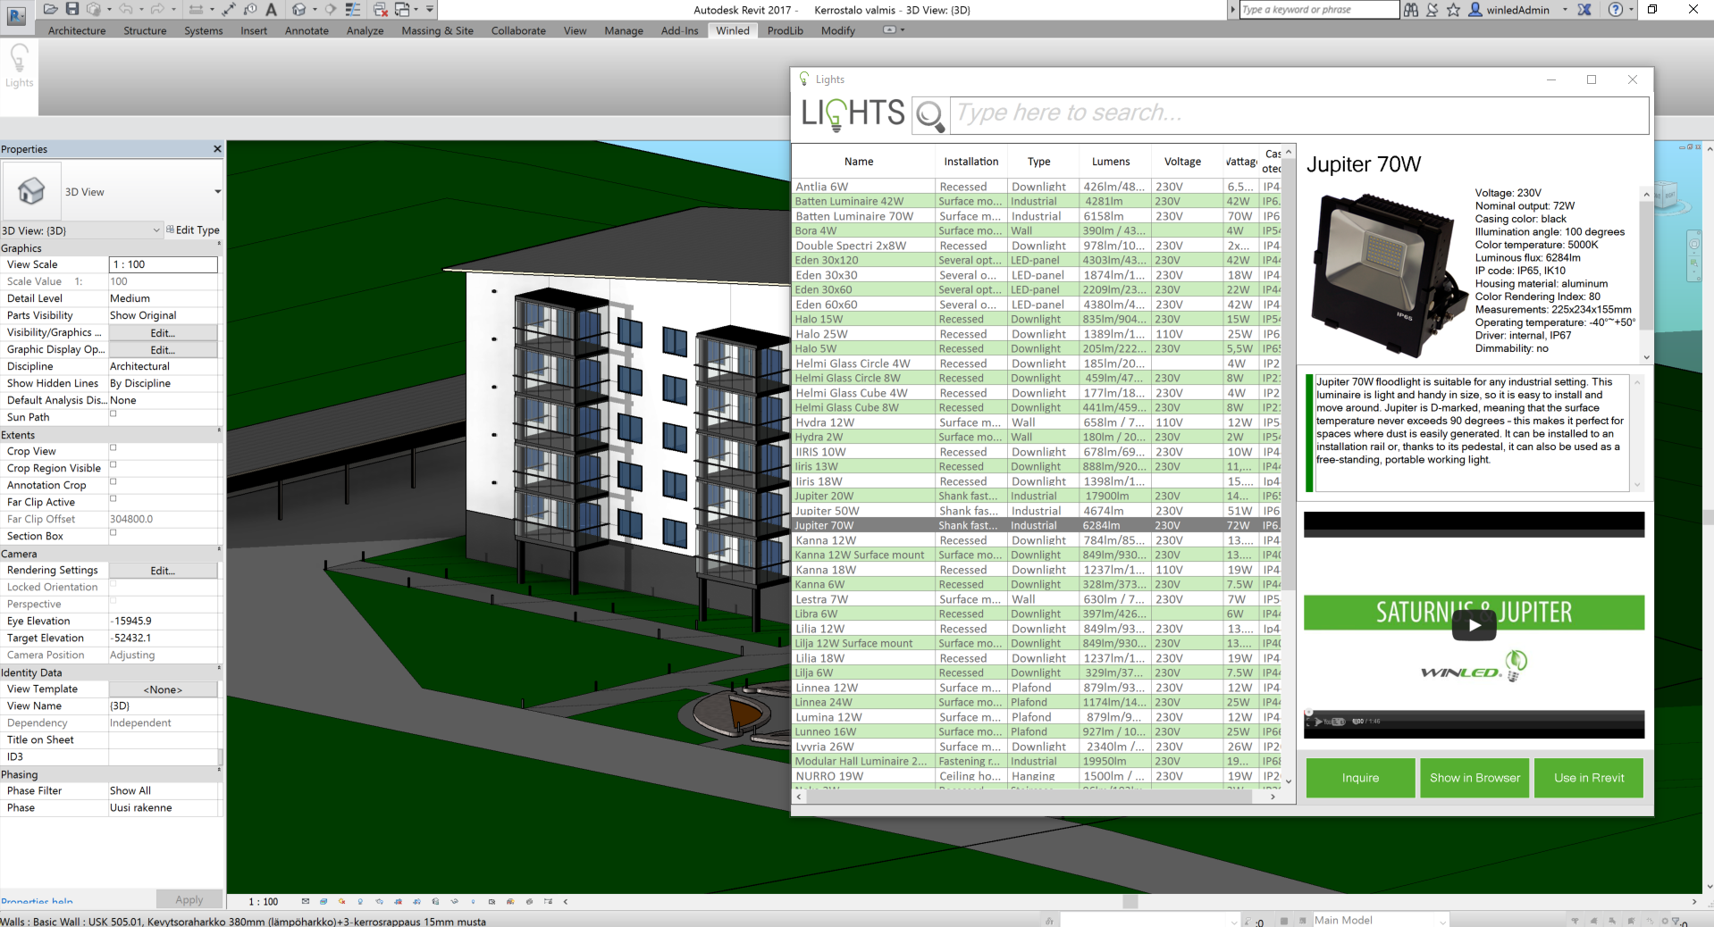Open the Add-Ins ribbon tab
The width and height of the screenshot is (1714, 927).
tap(679, 30)
